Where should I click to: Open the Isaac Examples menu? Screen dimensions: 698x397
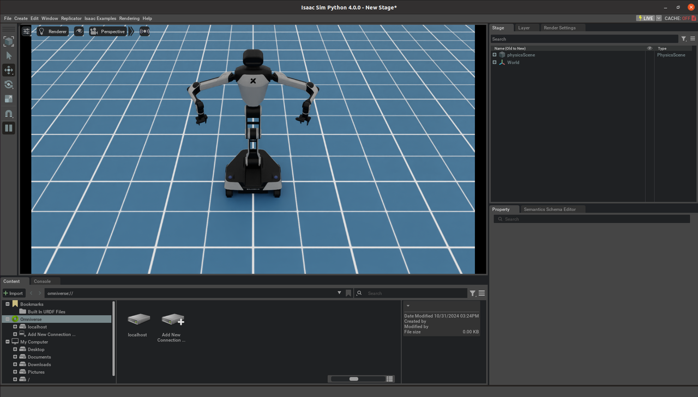(100, 19)
